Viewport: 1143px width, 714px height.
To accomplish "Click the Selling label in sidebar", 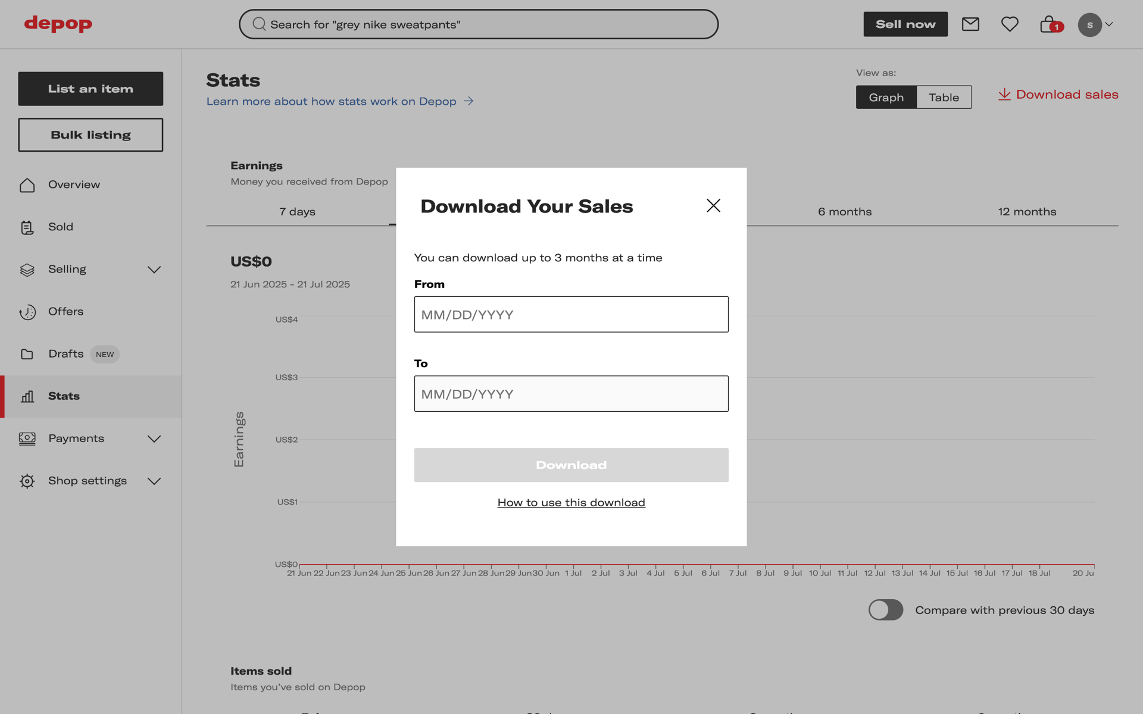I will pos(67,270).
